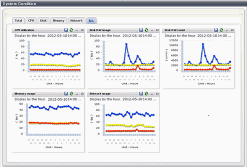Collapse the Disk R/W usage panel
Image resolution: width=247 pixels, height=167 pixels.
[151, 30]
